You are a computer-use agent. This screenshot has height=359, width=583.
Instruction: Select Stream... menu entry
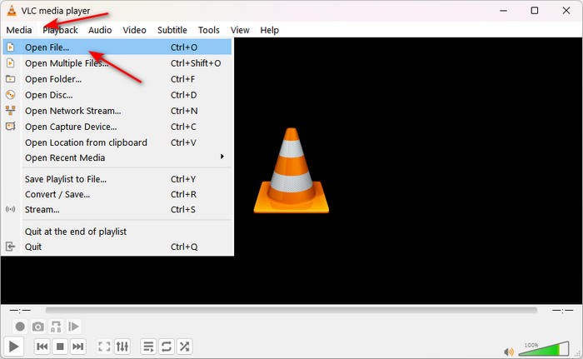117,209
